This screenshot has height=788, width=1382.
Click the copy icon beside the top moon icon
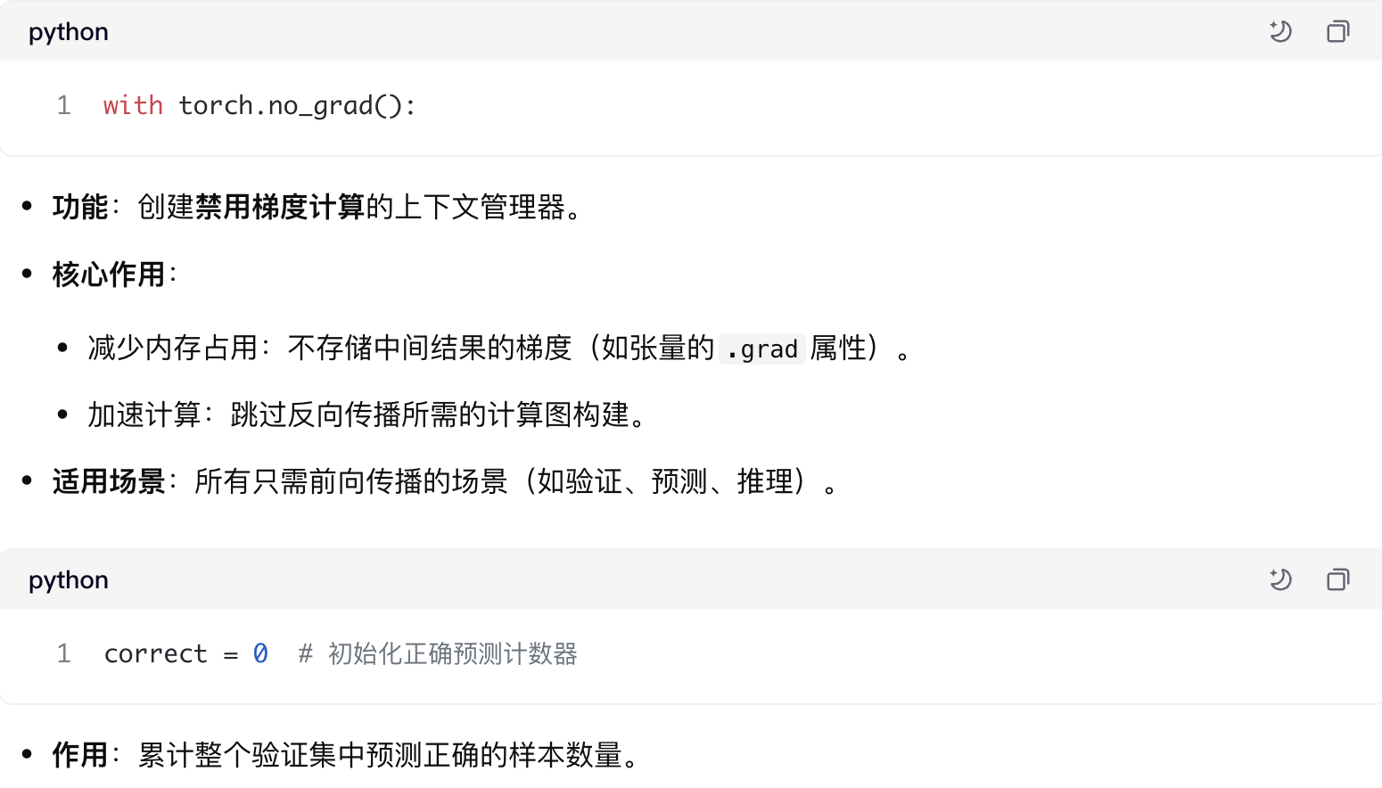1337,31
